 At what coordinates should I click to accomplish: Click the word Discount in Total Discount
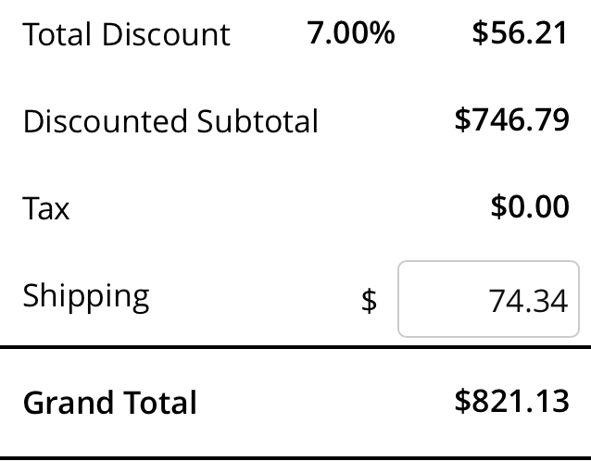[166, 34]
